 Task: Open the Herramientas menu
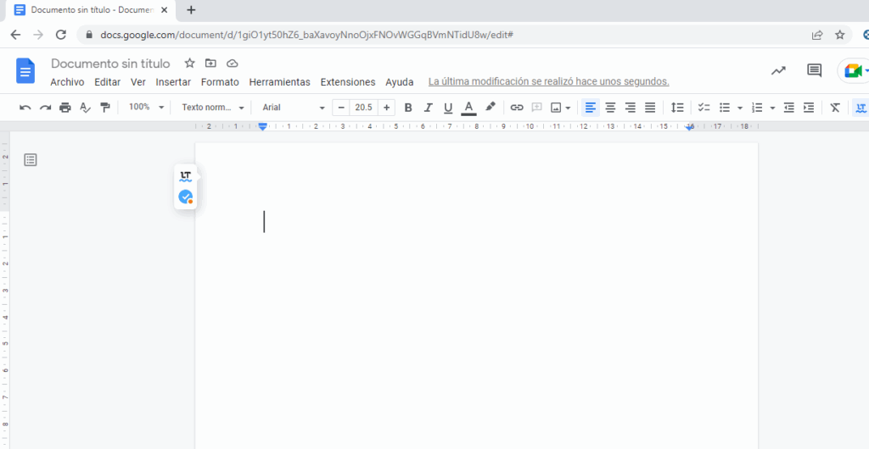pyautogui.click(x=279, y=82)
